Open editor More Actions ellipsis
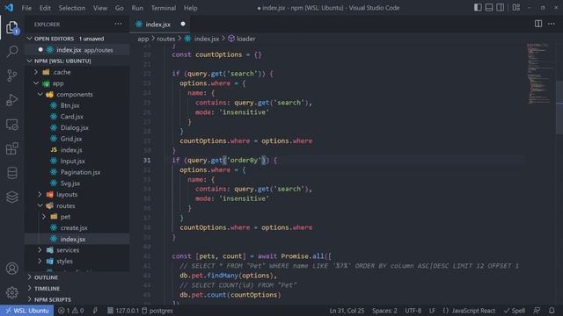Screen dimensions: 563x316 (552, 24)
